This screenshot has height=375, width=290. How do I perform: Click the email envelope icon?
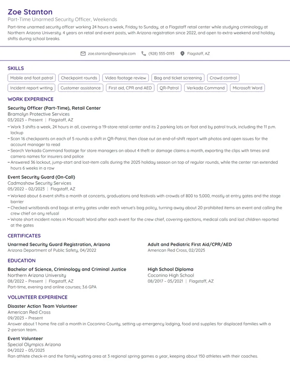point(83,54)
